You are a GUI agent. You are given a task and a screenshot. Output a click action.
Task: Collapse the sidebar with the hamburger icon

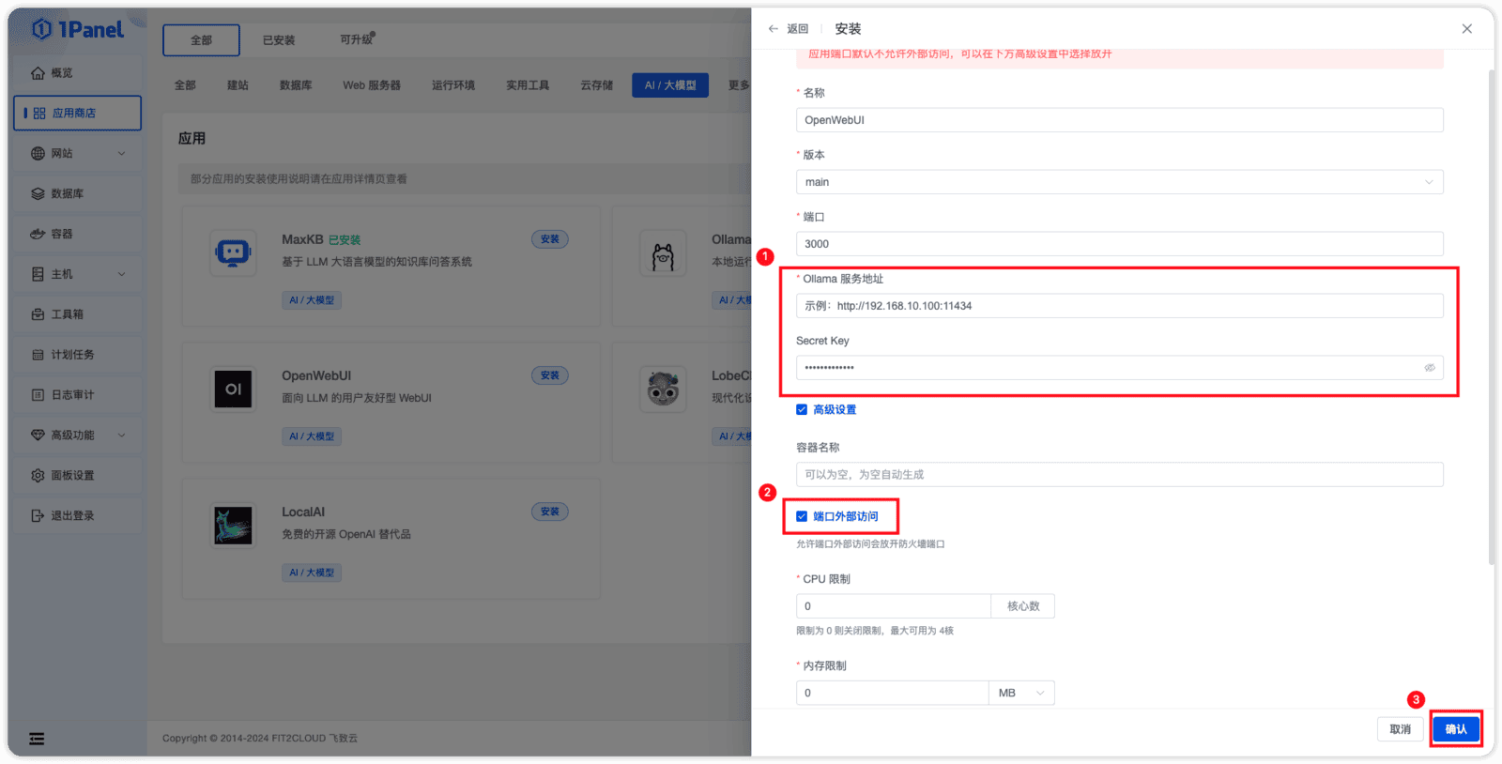click(x=37, y=739)
